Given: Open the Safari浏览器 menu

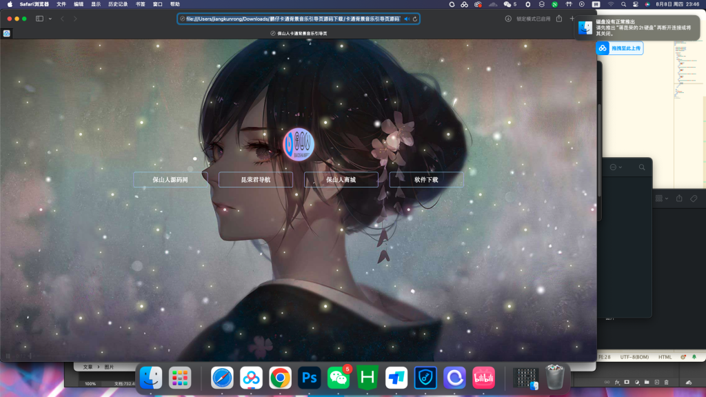Looking at the screenshot, I should (x=34, y=5).
